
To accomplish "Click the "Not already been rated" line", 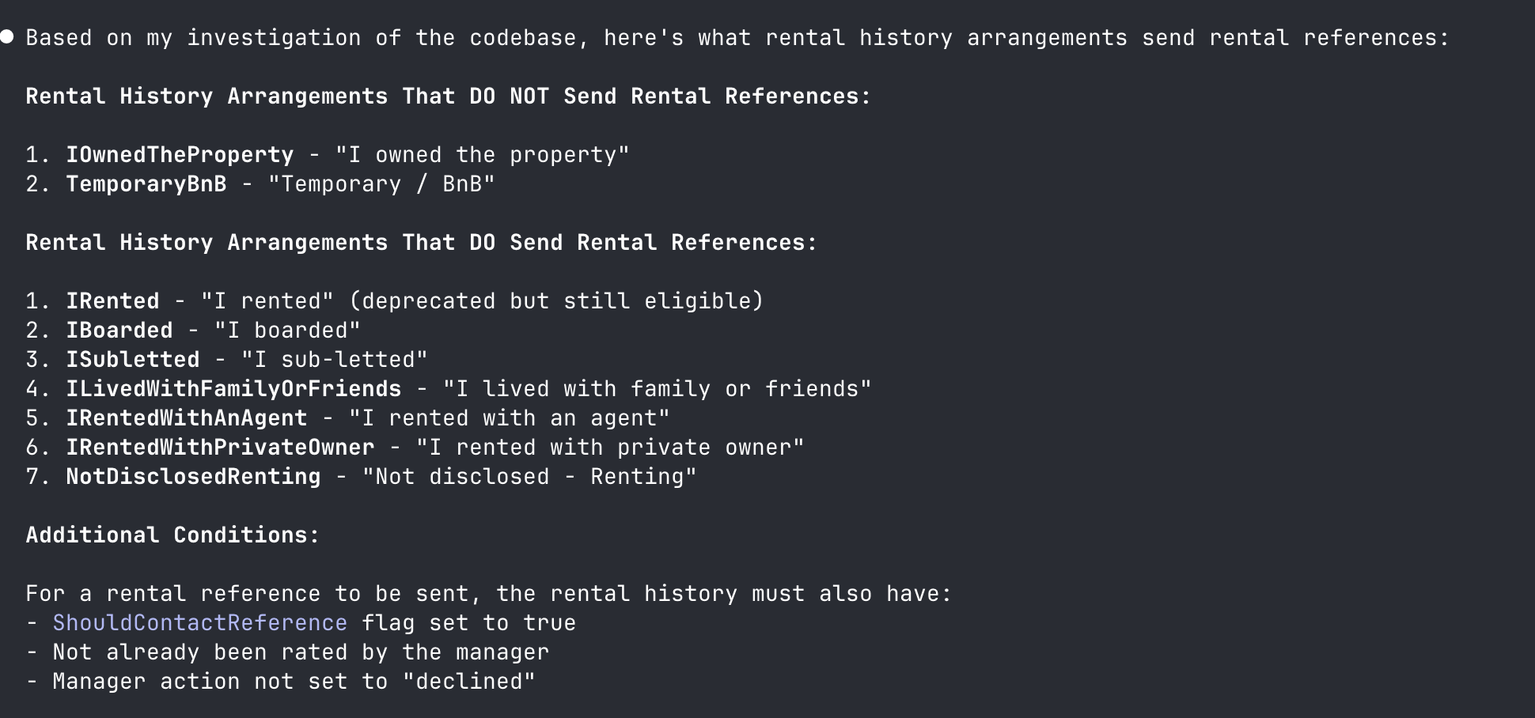I will point(301,652).
